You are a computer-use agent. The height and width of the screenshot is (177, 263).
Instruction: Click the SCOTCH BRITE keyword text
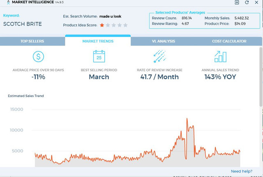point(23,24)
